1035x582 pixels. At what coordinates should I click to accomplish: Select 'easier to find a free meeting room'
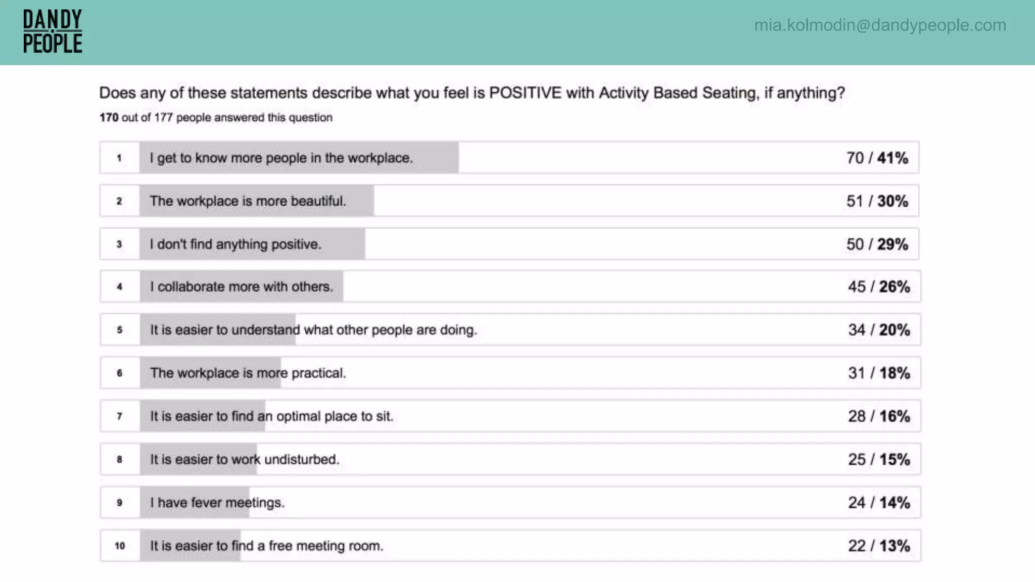point(266,546)
